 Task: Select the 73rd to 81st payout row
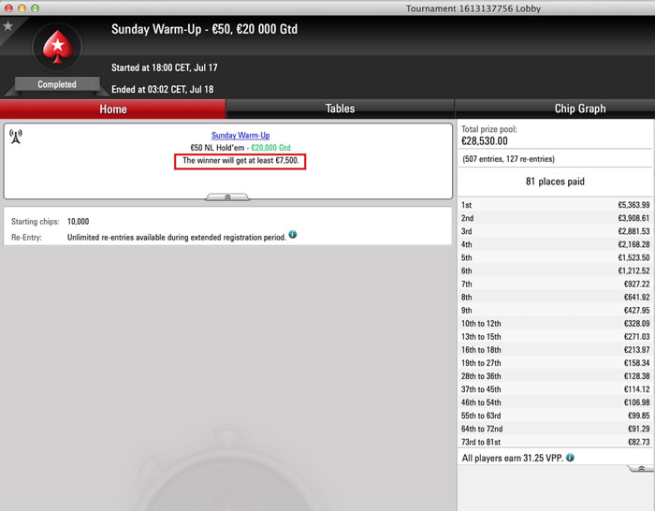click(555, 441)
